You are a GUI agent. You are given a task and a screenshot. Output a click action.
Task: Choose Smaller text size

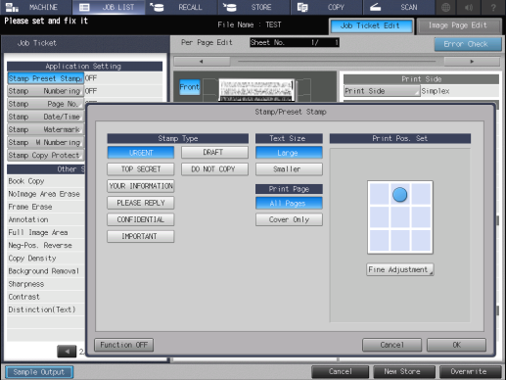[x=289, y=169]
